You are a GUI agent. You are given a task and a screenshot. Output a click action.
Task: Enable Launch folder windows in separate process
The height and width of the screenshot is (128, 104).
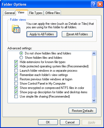tap(16, 71)
